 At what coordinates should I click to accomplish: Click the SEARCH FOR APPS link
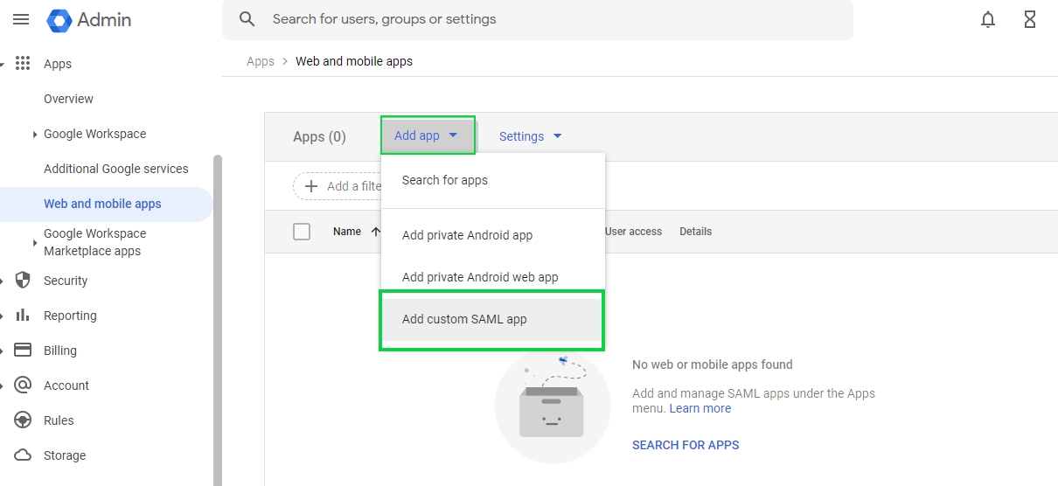click(x=686, y=445)
